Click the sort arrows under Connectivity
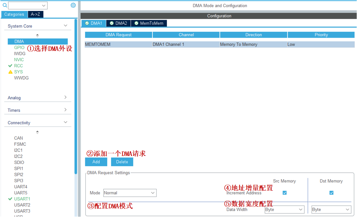This screenshot has height=217, width=357. pos(37,132)
